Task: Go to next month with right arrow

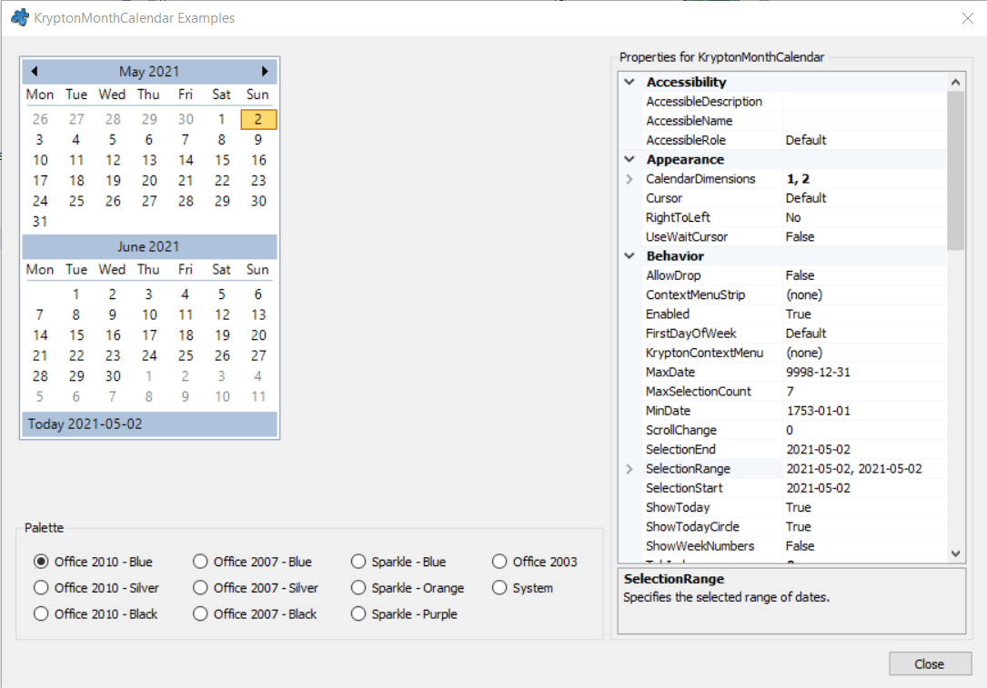Action: click(265, 72)
